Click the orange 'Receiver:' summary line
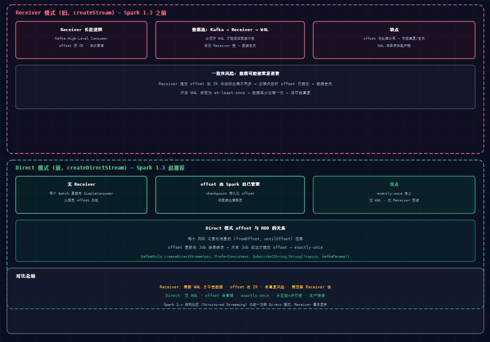490x342 pixels. point(245,287)
